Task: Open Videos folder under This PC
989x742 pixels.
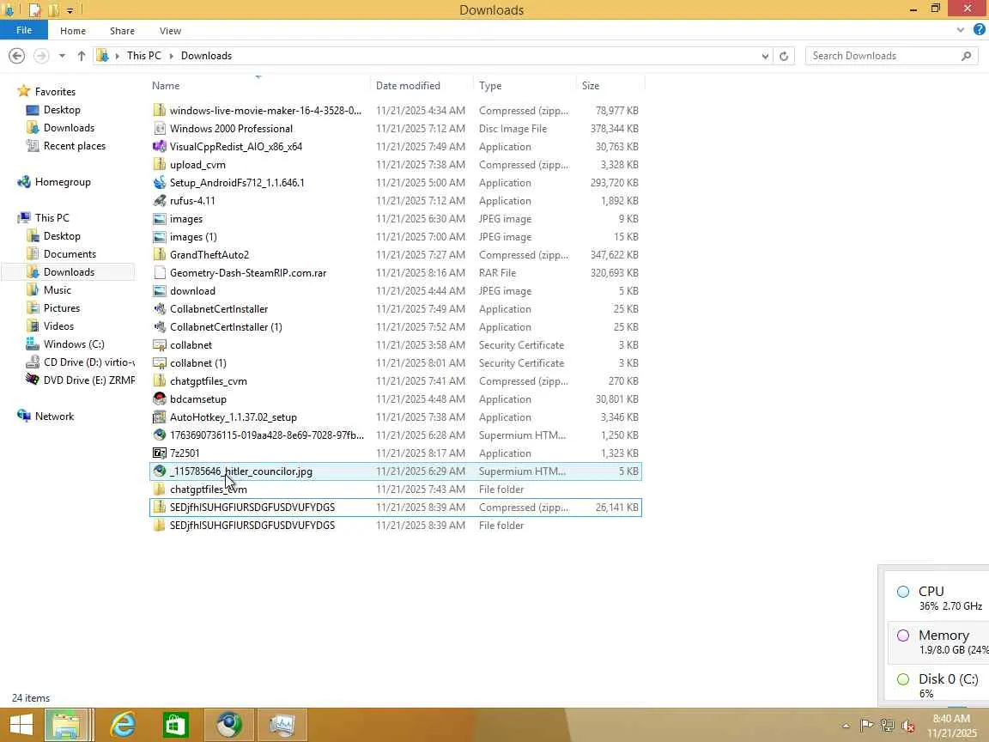Action: click(58, 326)
